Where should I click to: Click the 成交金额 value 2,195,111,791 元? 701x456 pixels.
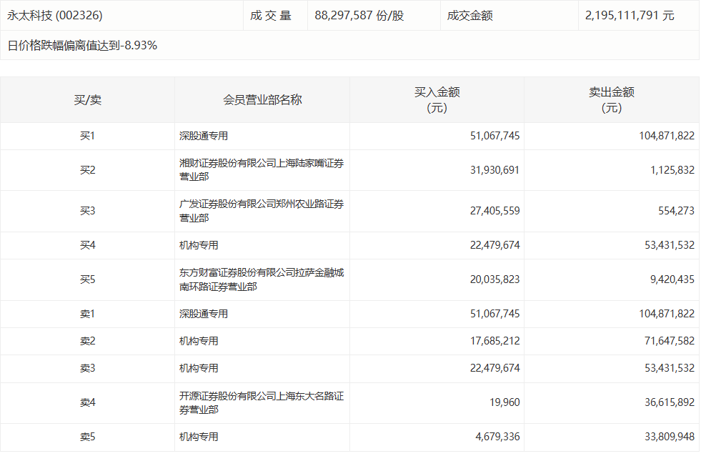point(629,15)
